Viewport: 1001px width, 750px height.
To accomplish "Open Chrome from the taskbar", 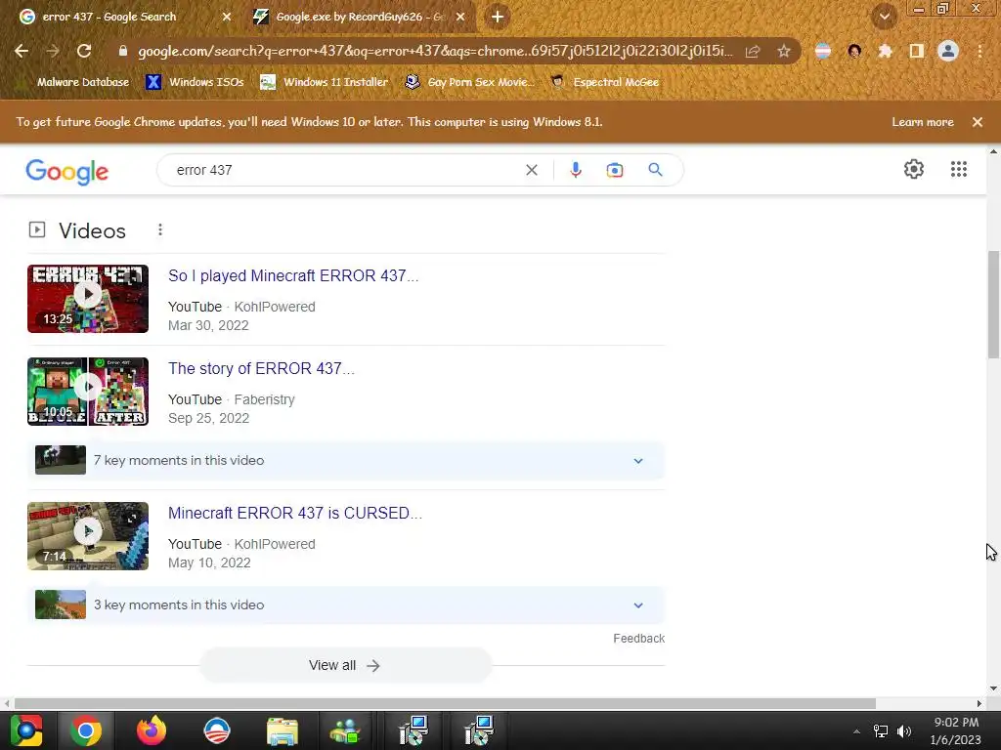I will [86, 730].
